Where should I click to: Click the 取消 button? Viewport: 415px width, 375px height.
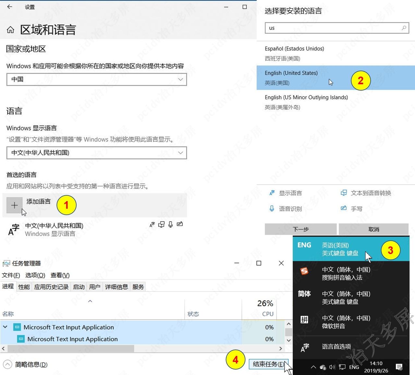click(x=373, y=229)
